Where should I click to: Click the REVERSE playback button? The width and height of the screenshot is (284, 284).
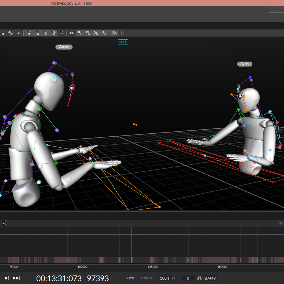(147, 278)
